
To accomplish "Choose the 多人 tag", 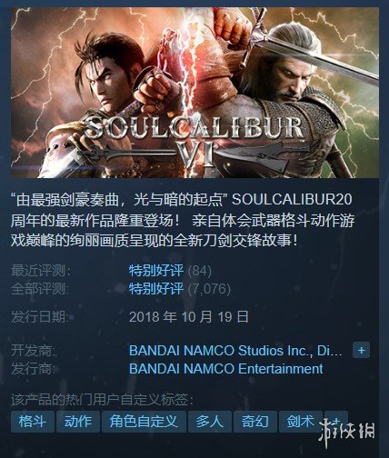I will pyautogui.click(x=210, y=422).
